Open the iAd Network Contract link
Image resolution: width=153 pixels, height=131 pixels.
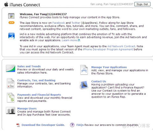[x=121, y=46]
